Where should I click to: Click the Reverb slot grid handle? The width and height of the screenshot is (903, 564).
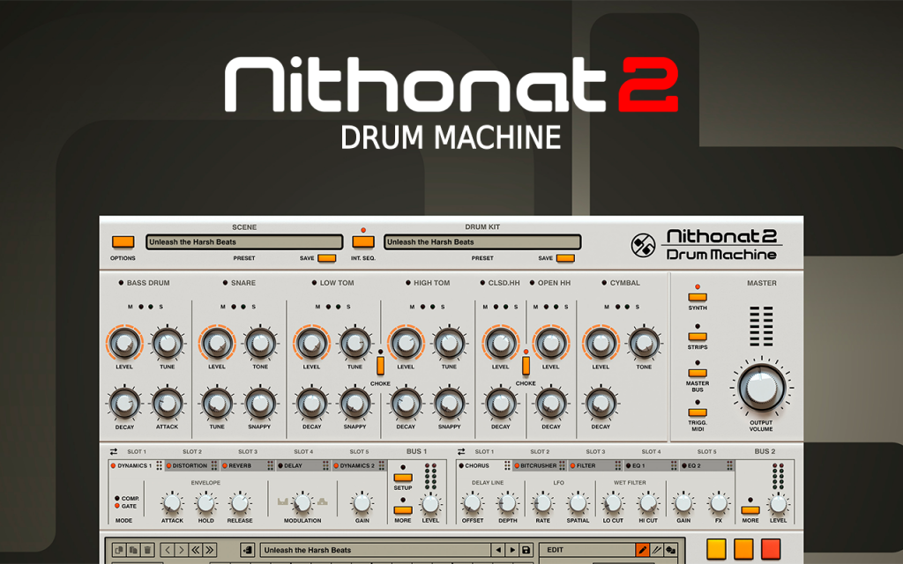pos(270,465)
